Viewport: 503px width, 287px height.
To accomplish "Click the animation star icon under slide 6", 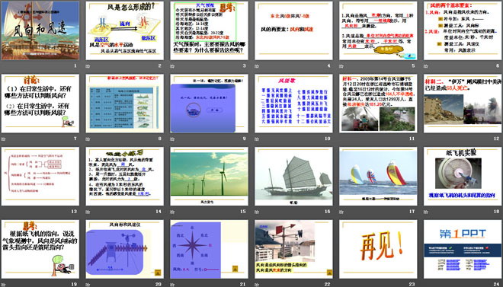I will [x=426, y=66].
